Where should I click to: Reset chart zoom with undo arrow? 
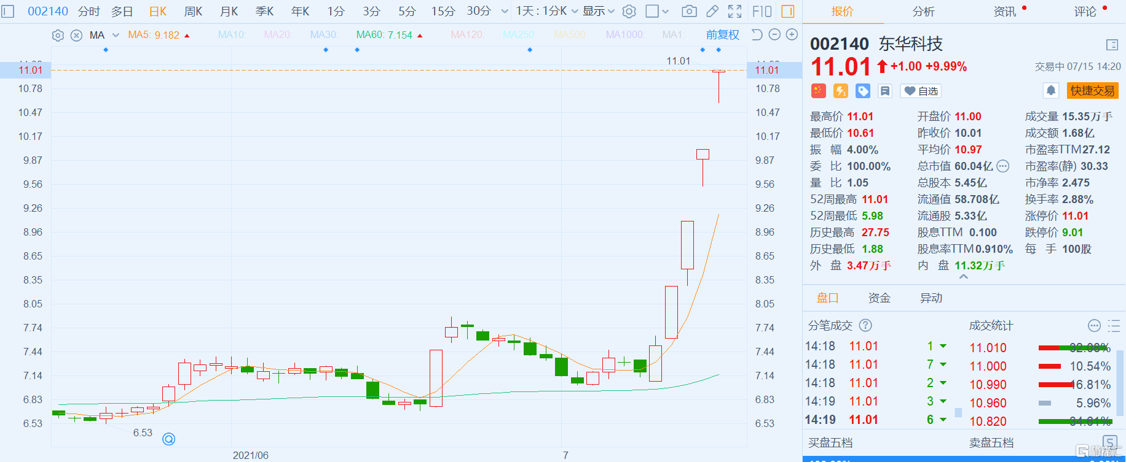(x=757, y=34)
